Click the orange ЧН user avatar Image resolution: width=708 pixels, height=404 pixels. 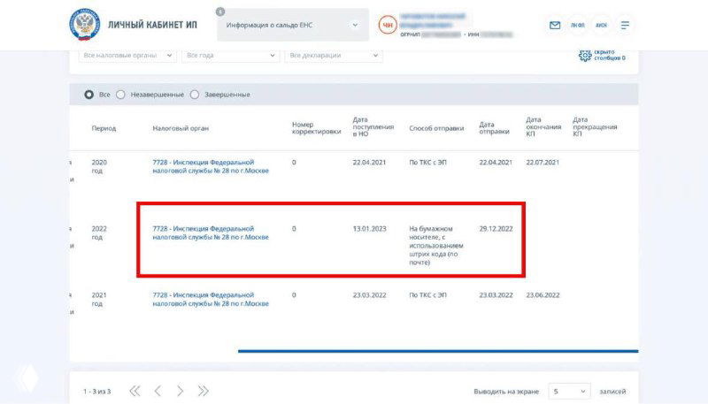click(387, 25)
